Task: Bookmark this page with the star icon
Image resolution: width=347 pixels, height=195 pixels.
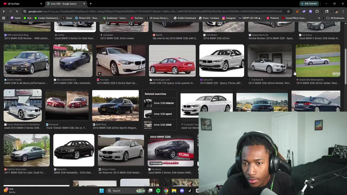Action: 288,11
